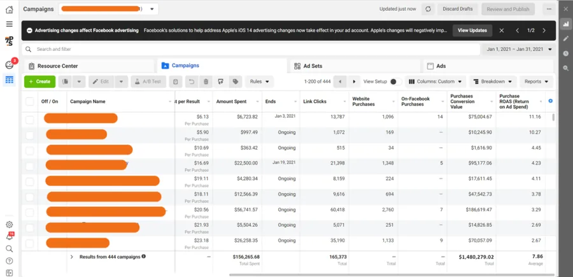Click the green Create button
This screenshot has height=277, width=573.
click(40, 82)
